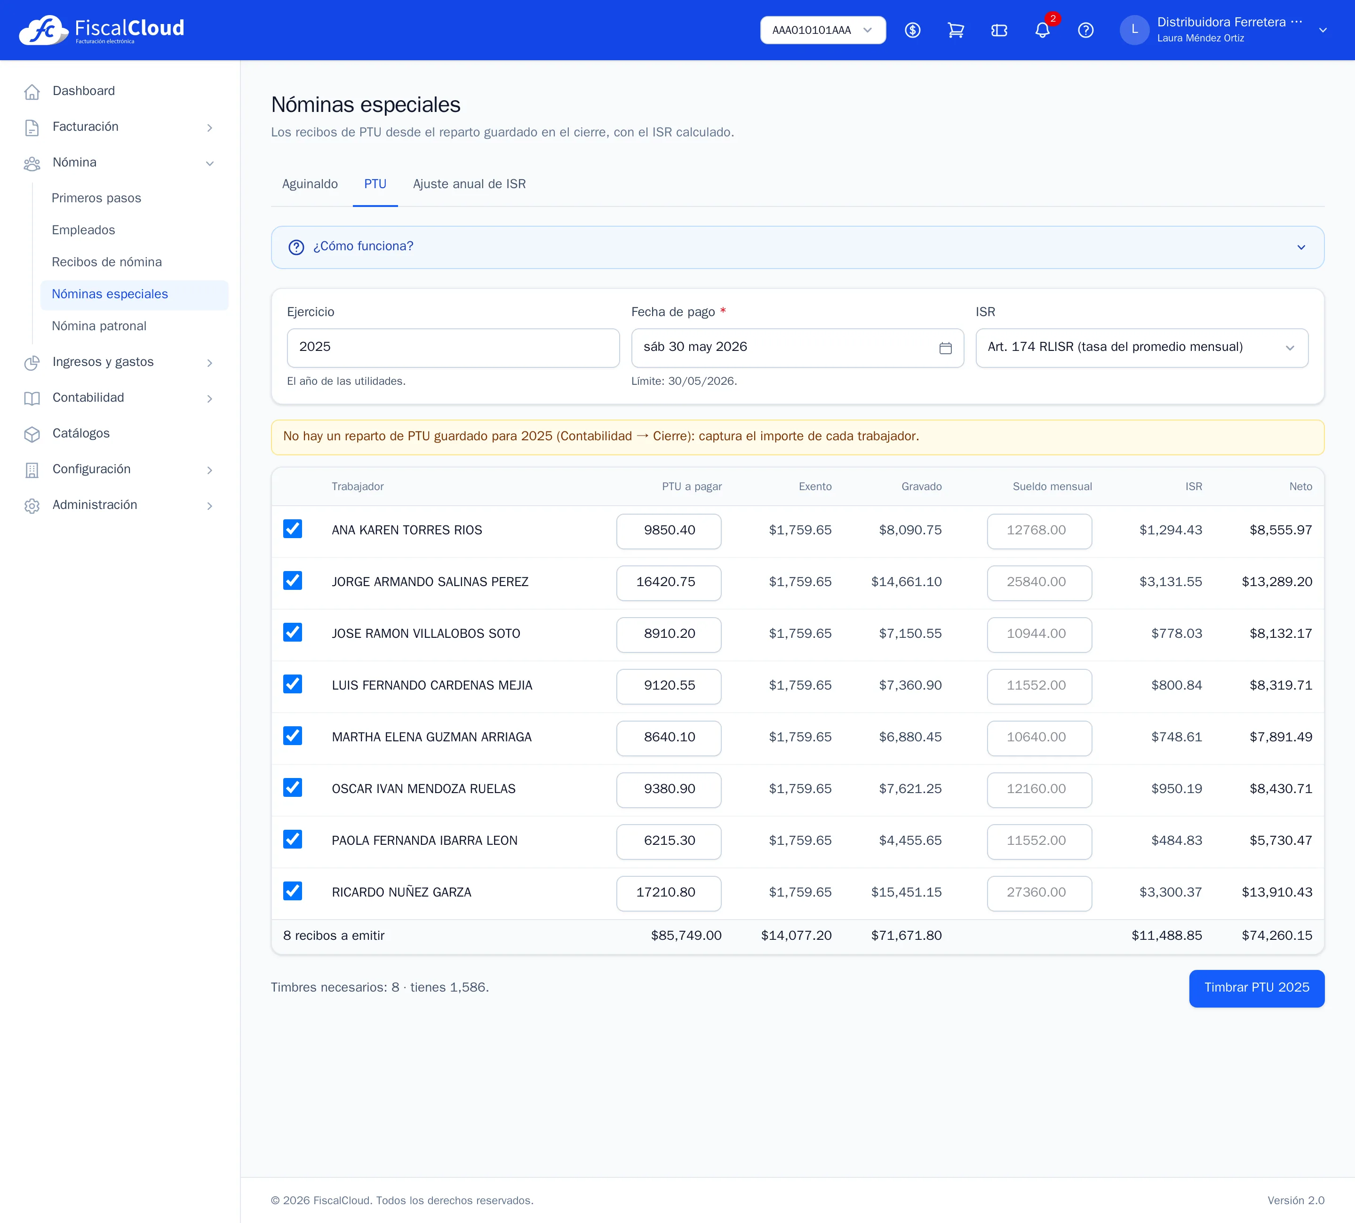
Task: Deselect LUIS FERNANDO CARDENAS MEJIA checkbox
Action: click(x=292, y=684)
